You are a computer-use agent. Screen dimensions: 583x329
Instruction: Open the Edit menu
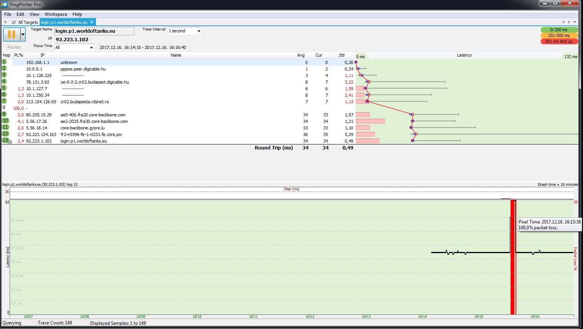click(20, 14)
